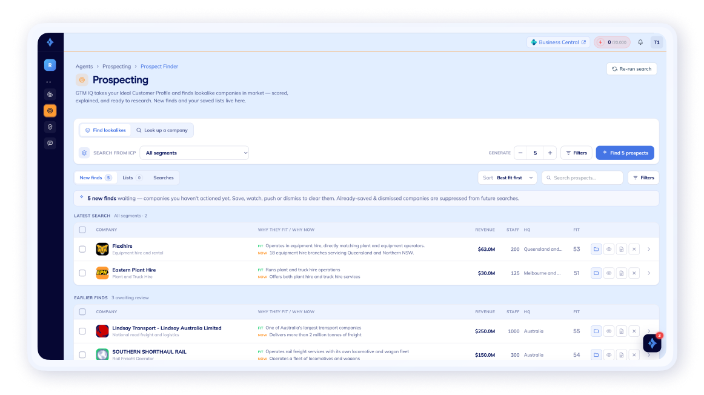Open the floating AI assistant icon
Viewport: 704px width, 395px height.
pos(652,344)
